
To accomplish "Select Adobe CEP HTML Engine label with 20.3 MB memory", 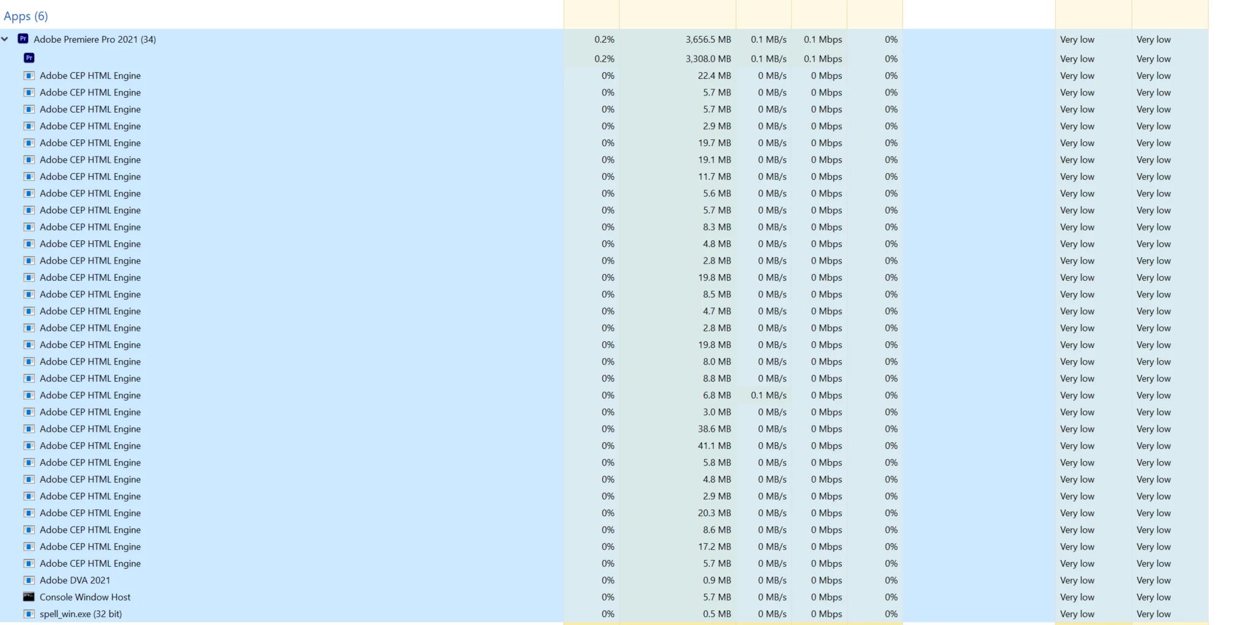I will coord(90,513).
